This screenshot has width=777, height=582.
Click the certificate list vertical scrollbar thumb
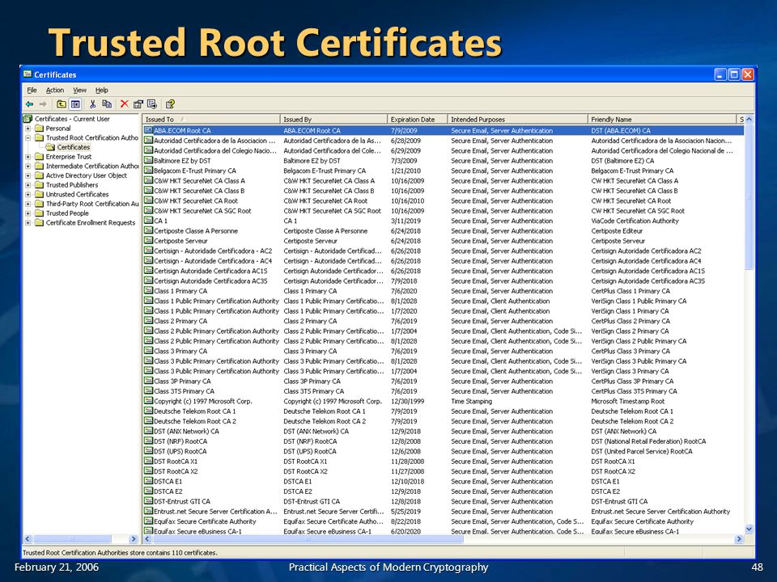coord(749,196)
